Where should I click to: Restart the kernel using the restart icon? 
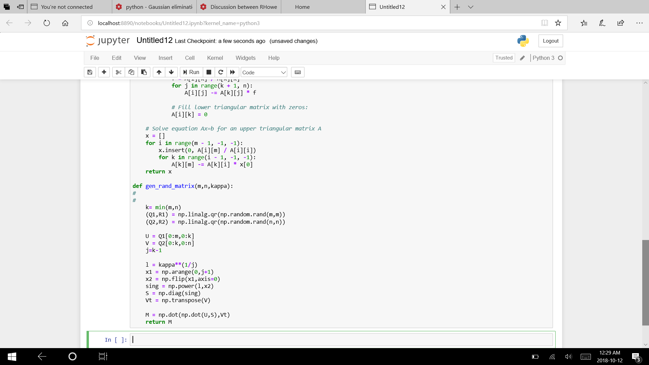(221, 72)
